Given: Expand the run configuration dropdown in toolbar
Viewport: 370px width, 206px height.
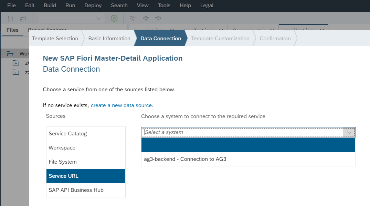Looking at the screenshot, I should 98,18.
